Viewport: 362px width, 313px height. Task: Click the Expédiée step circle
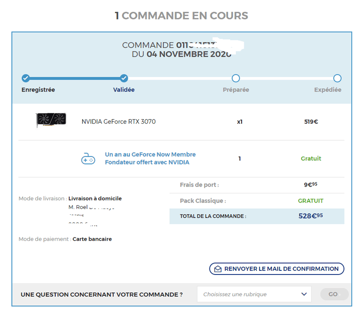pyautogui.click(x=337, y=78)
